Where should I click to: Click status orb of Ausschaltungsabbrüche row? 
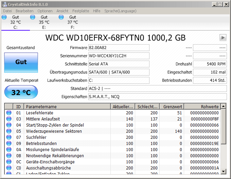click(9, 168)
